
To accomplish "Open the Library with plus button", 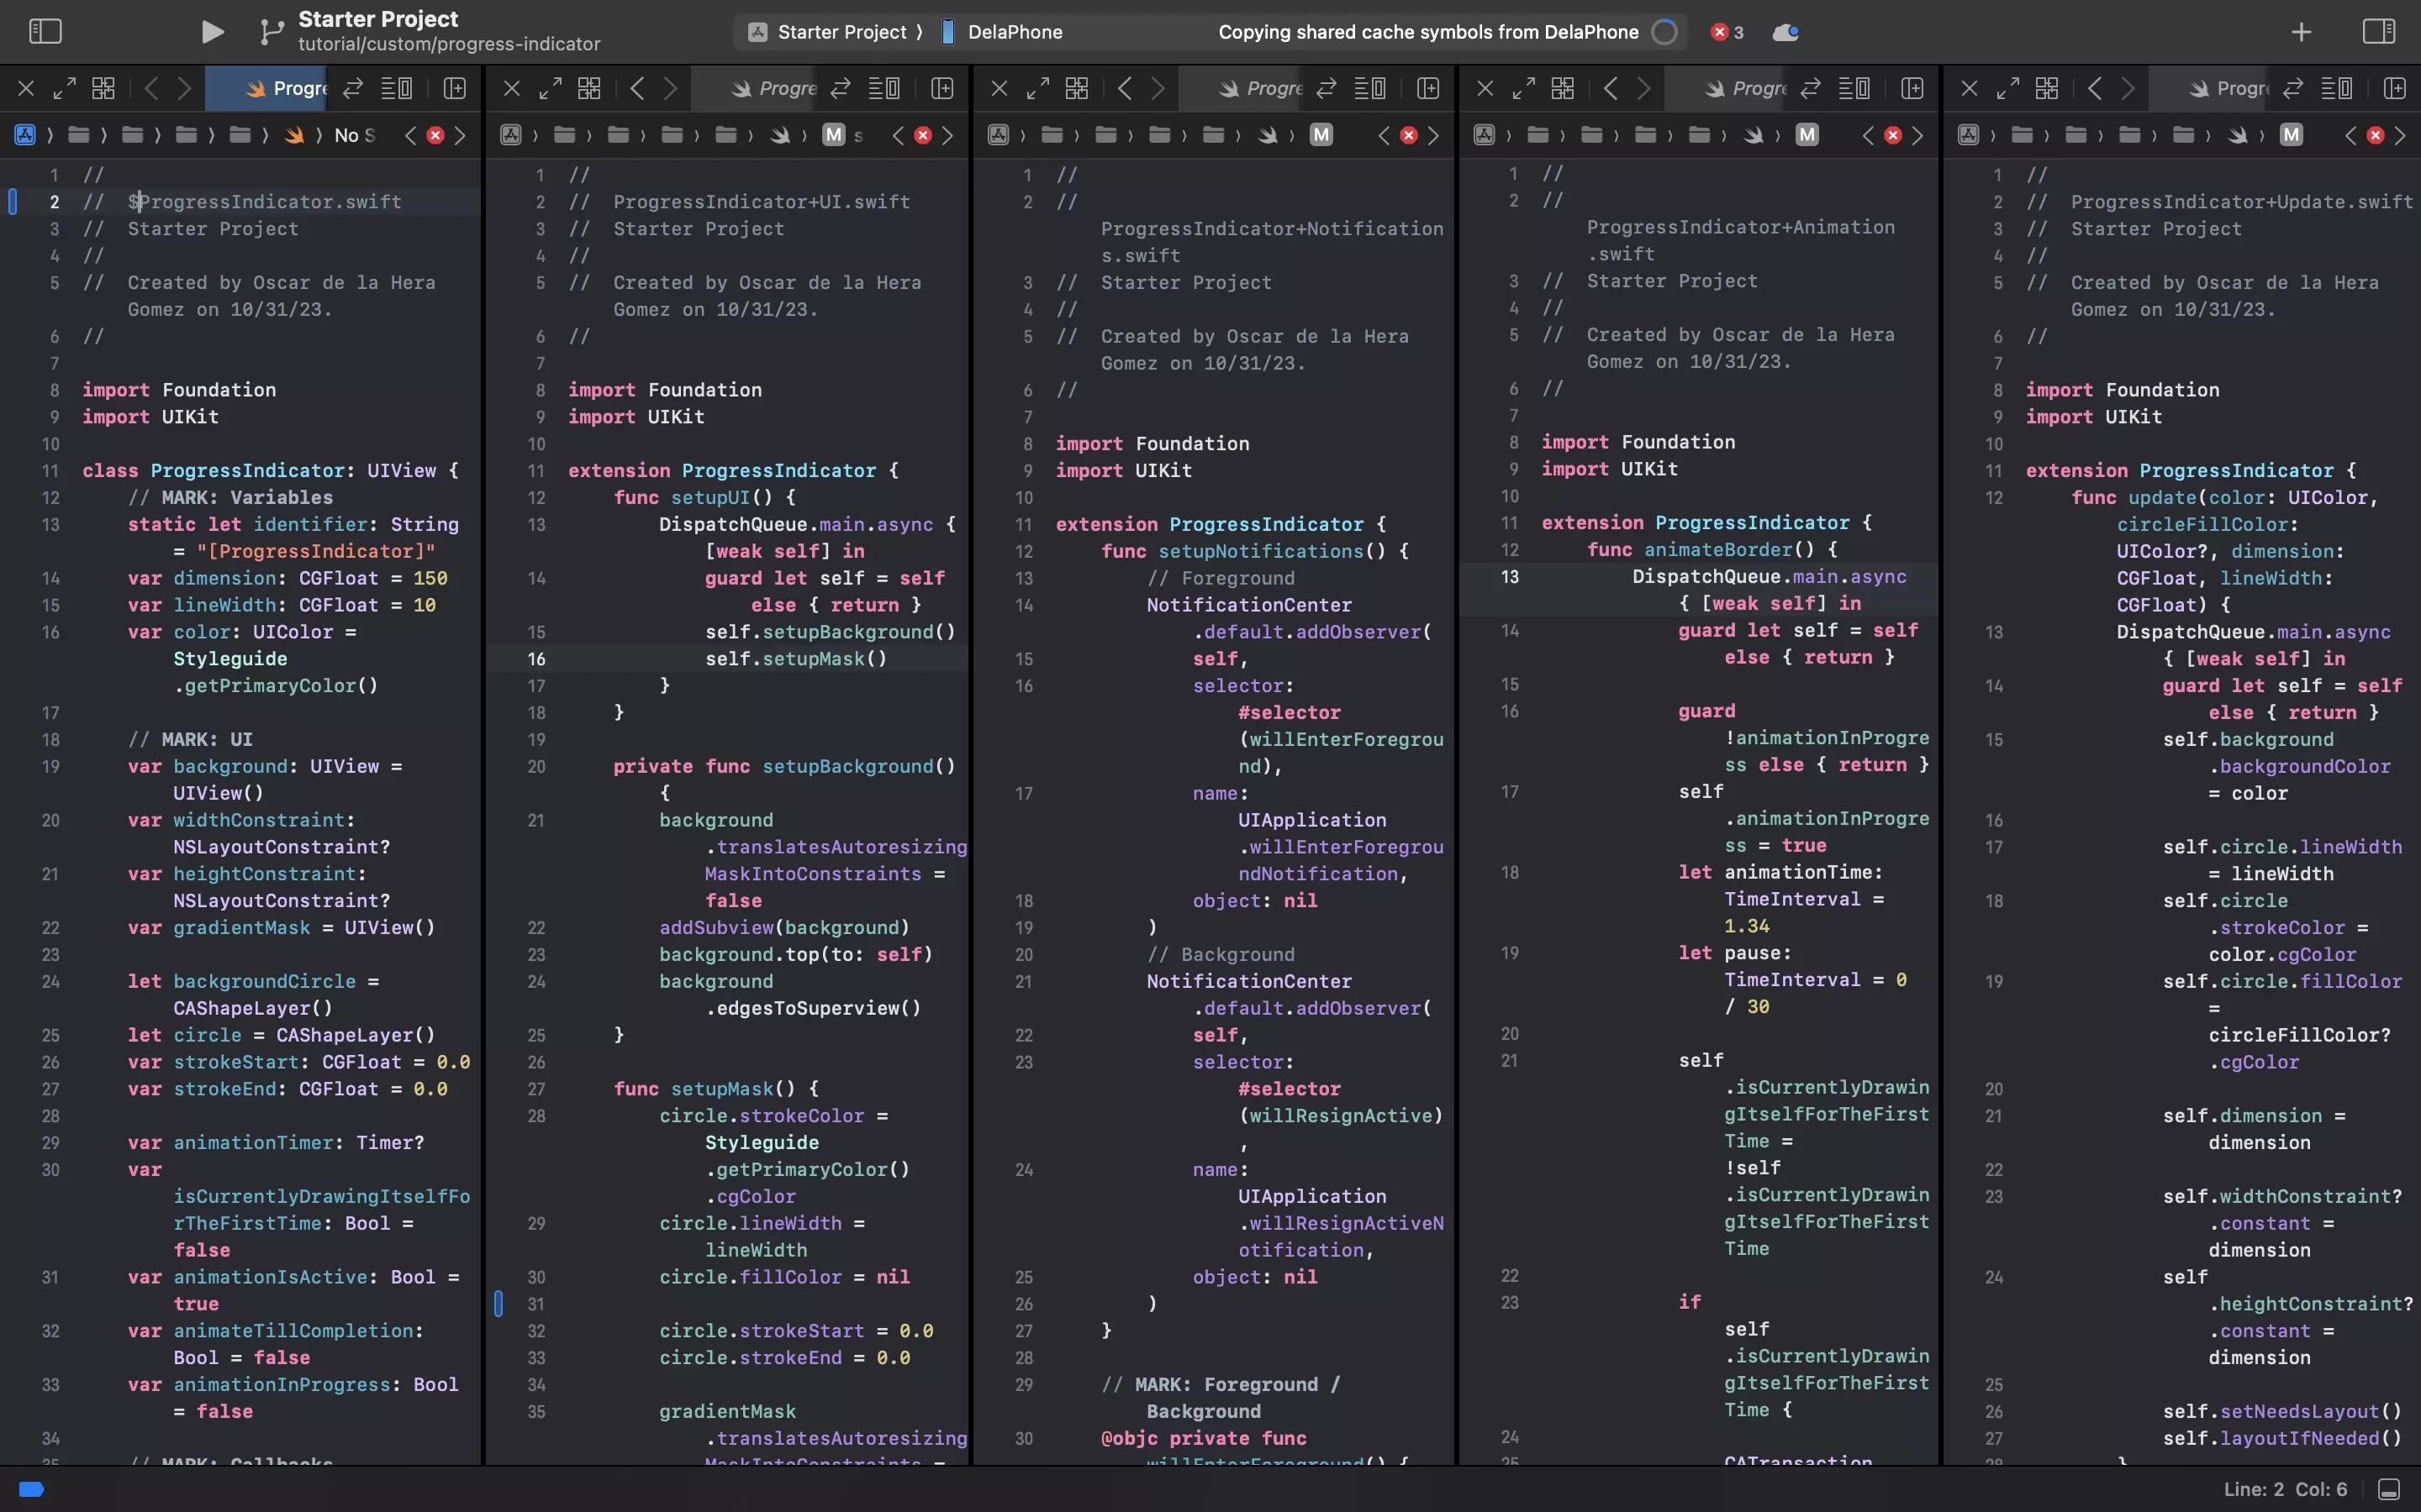I will click(x=2301, y=32).
